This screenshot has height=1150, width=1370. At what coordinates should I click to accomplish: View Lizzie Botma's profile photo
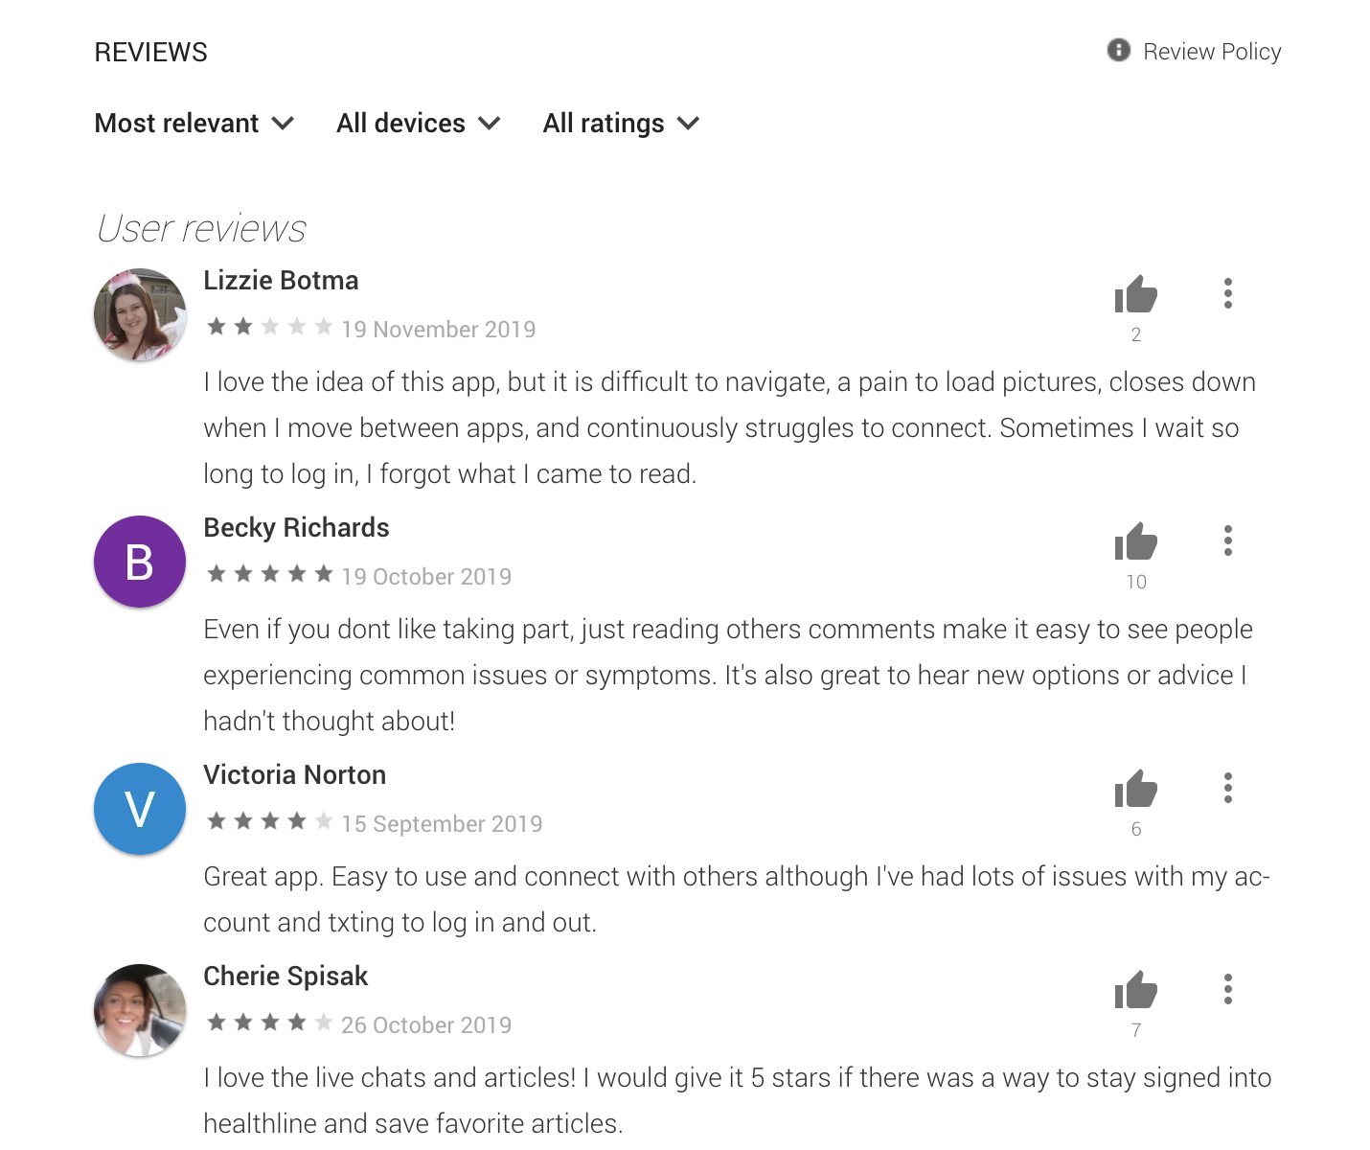(x=140, y=314)
